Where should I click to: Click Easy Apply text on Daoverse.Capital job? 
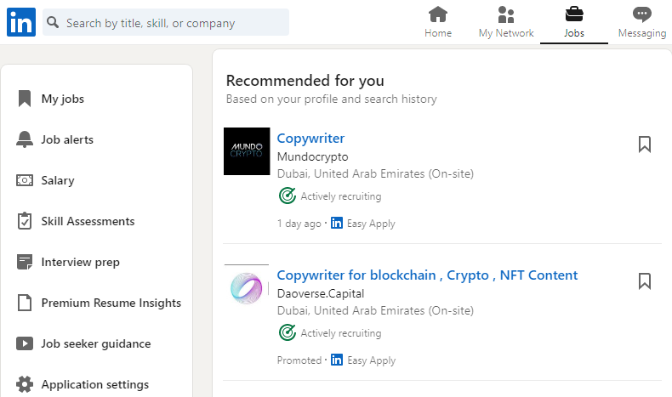371,360
